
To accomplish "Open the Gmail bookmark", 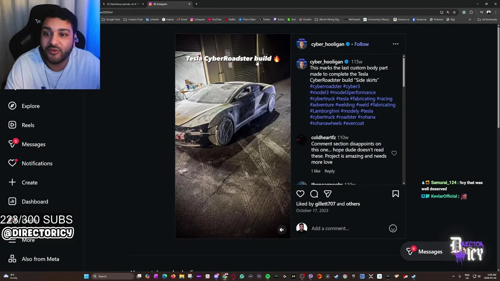I will (182, 20).
